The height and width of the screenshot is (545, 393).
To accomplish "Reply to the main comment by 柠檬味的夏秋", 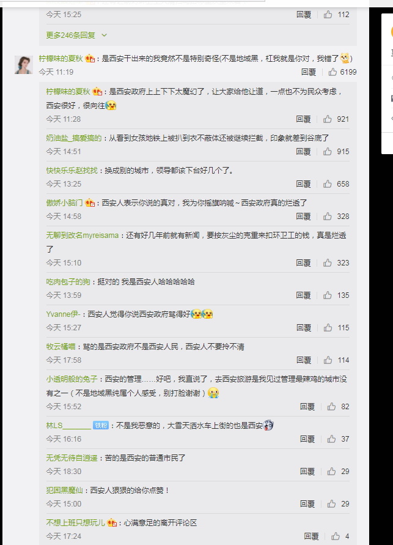I will pos(308,72).
